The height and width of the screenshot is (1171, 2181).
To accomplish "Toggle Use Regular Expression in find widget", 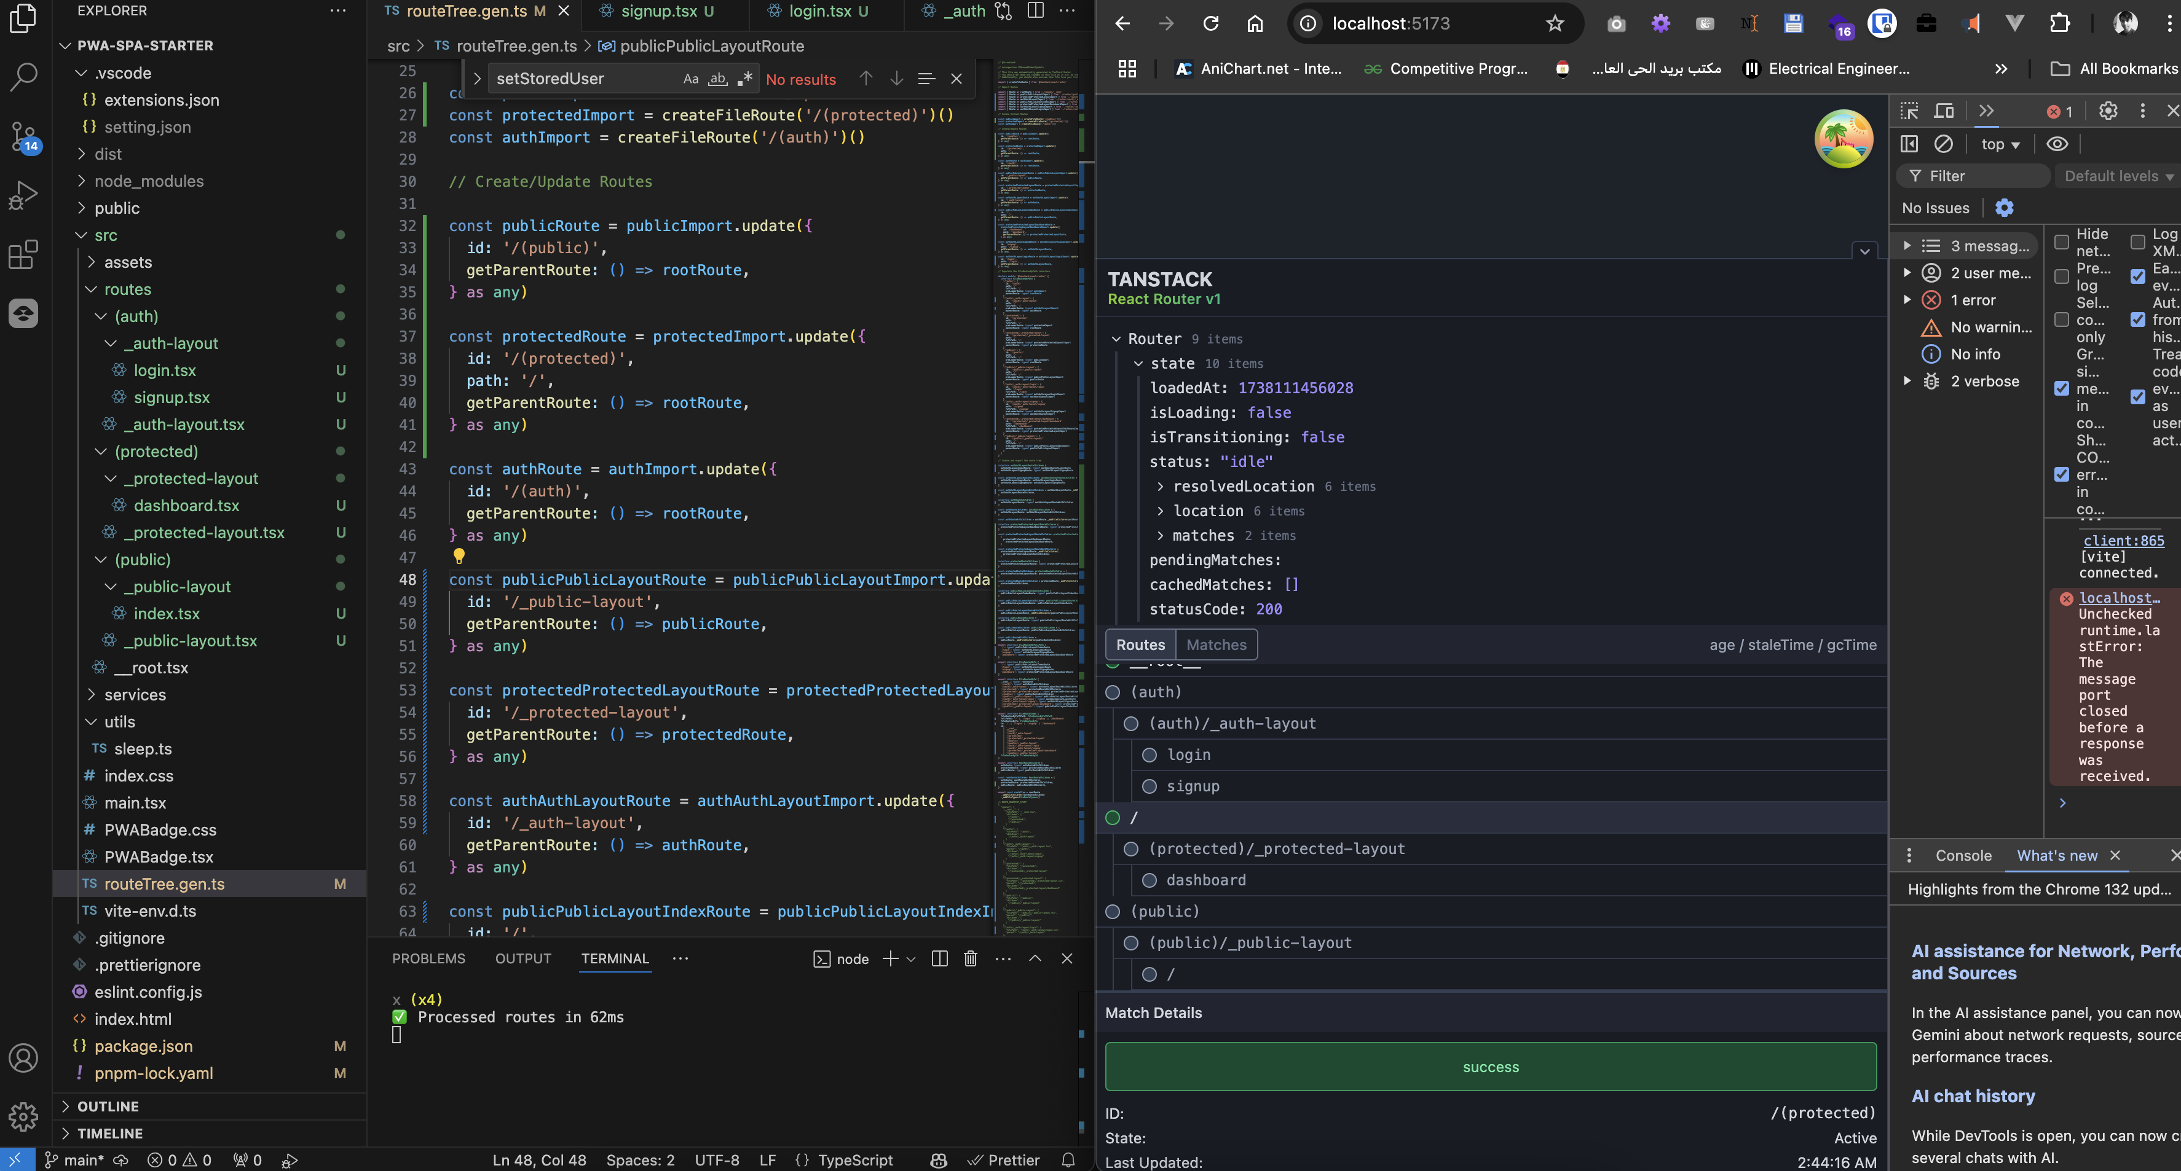I will pos(744,79).
